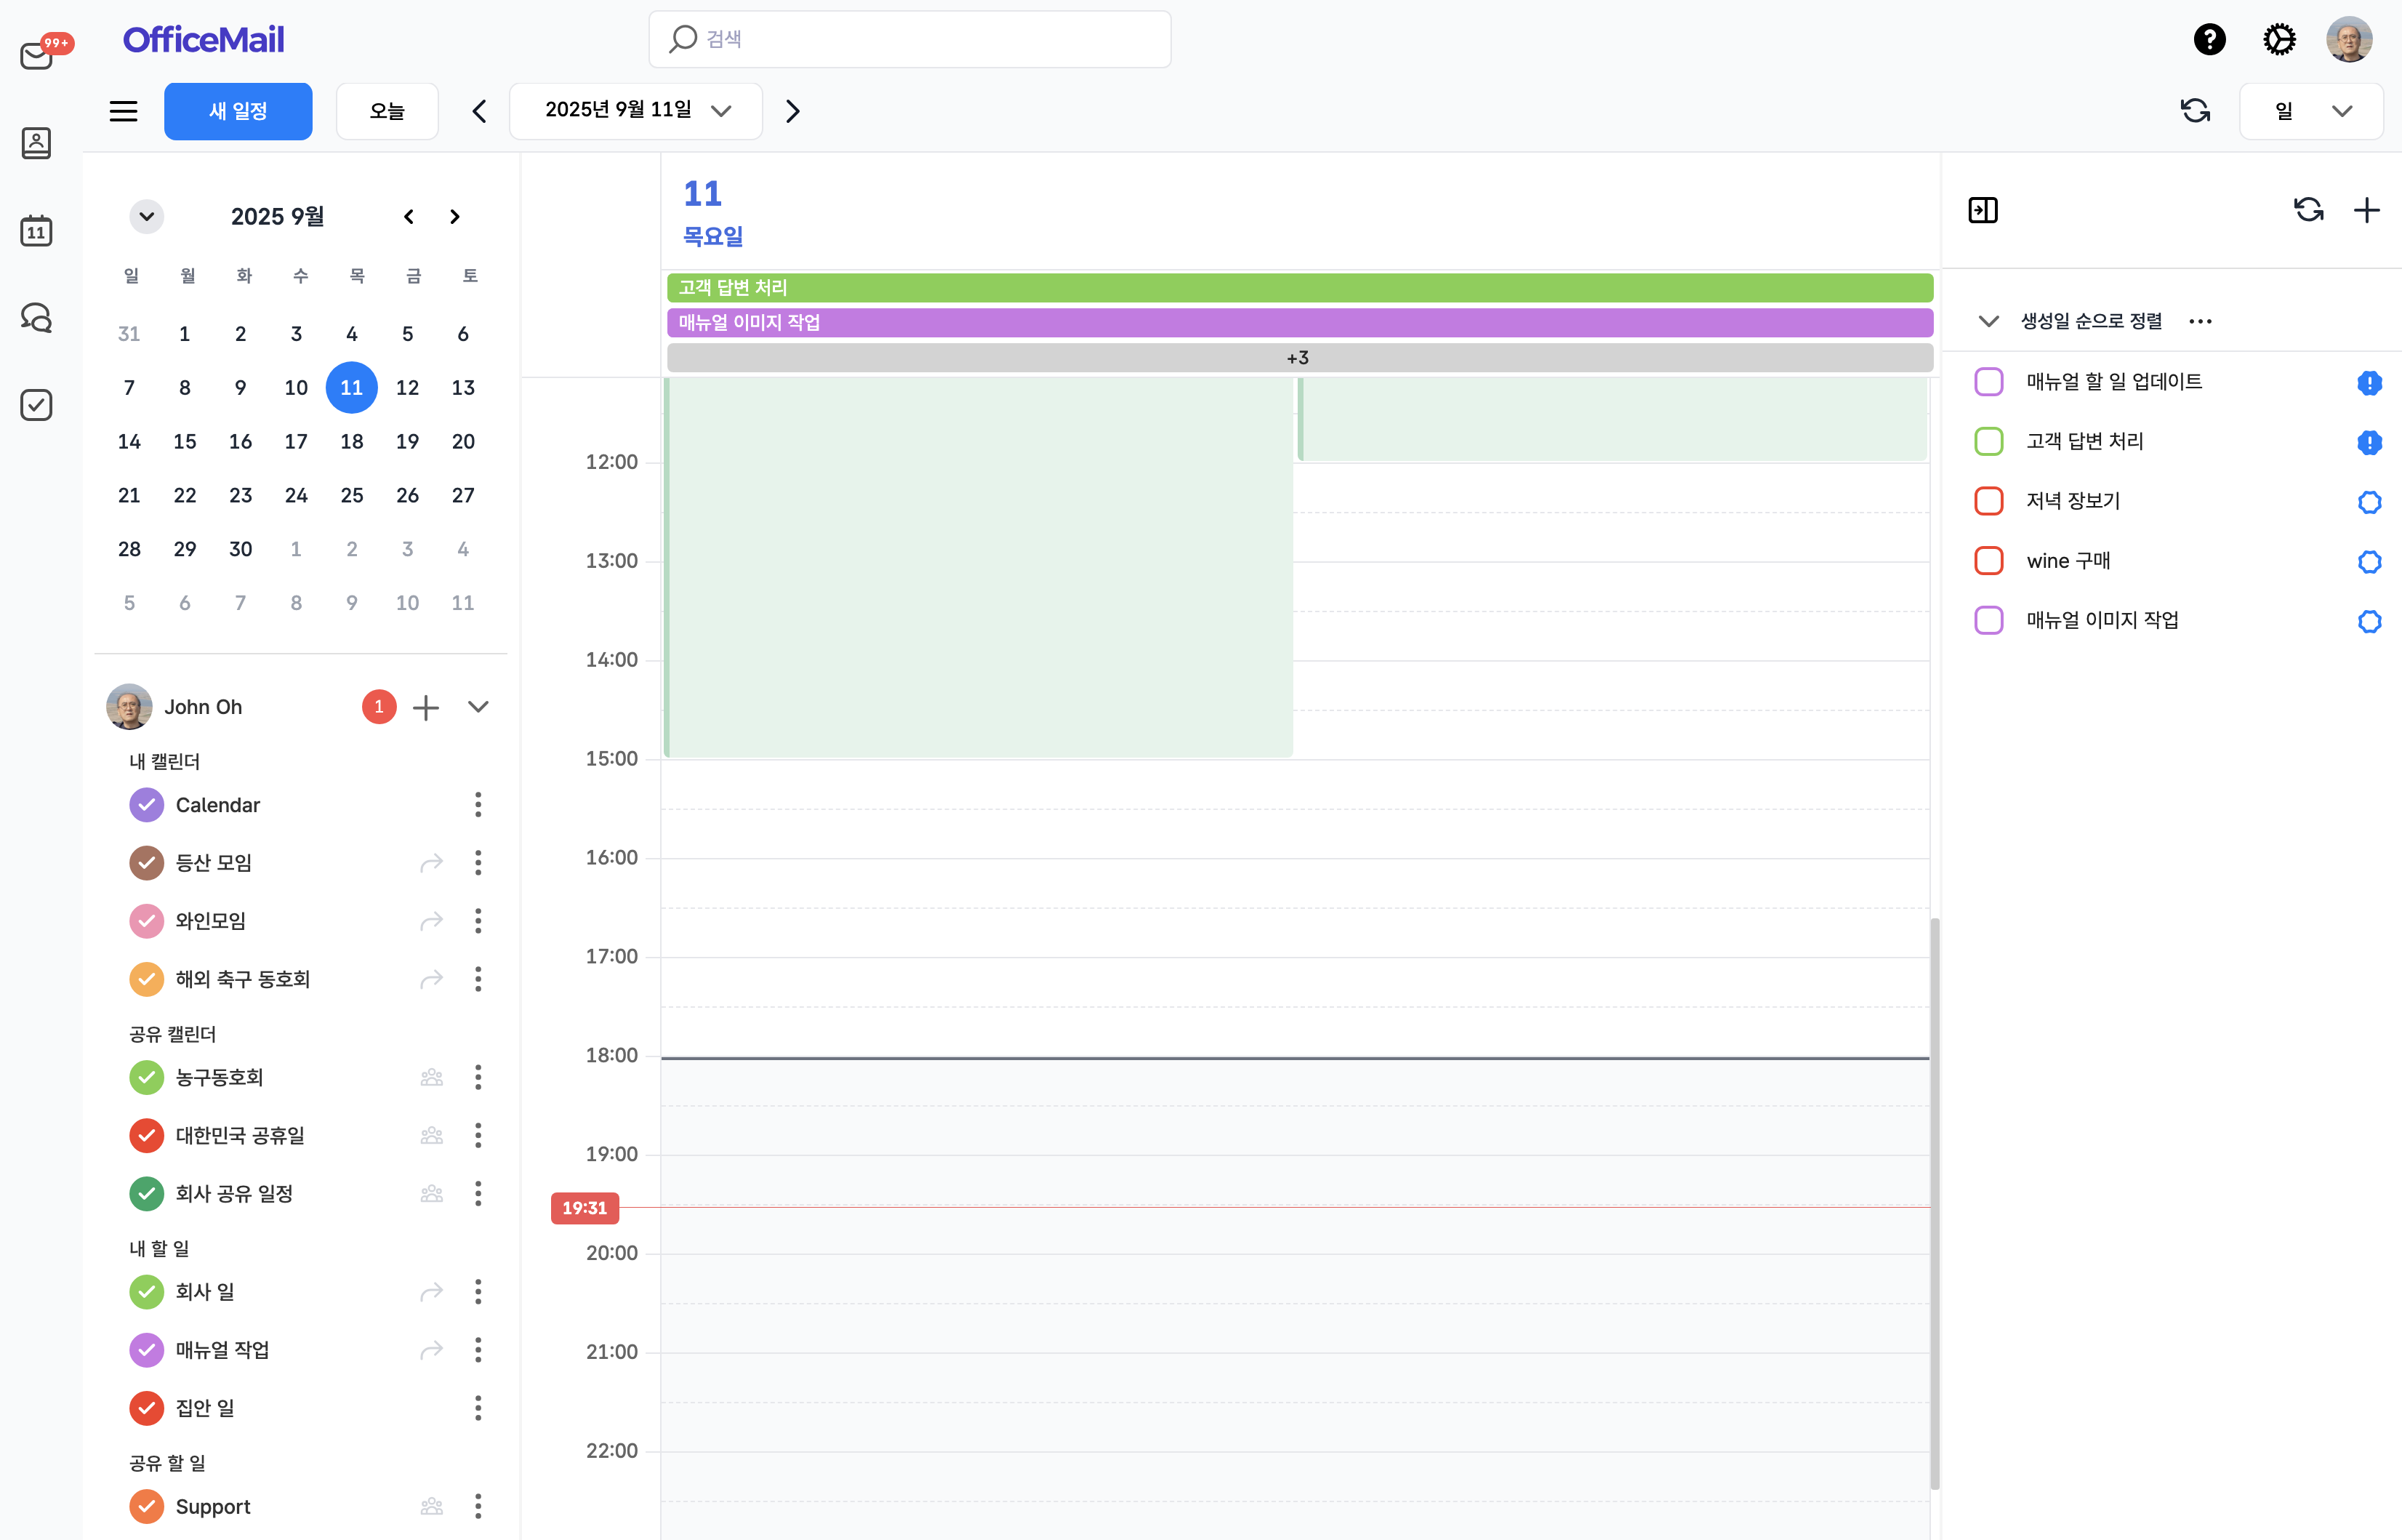This screenshot has width=2402, height=1540.
Task: Open options menu for 와인모임 calendar
Action: click(x=478, y=921)
